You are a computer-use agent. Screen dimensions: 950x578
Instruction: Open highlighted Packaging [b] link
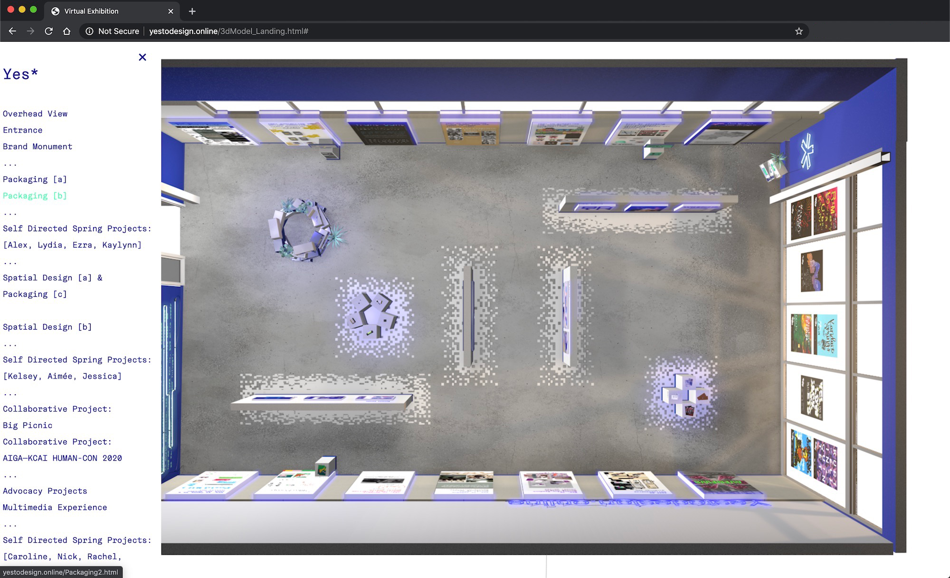coord(35,196)
